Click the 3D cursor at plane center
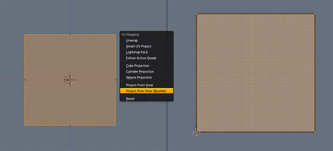Image resolution: width=333 pixels, height=151 pixels. (x=70, y=80)
